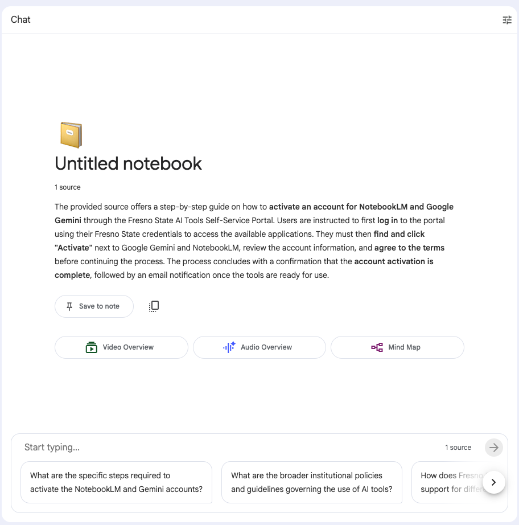This screenshot has height=525, width=519.
Task: Click the bold phrase "log in"
Action: click(387, 220)
